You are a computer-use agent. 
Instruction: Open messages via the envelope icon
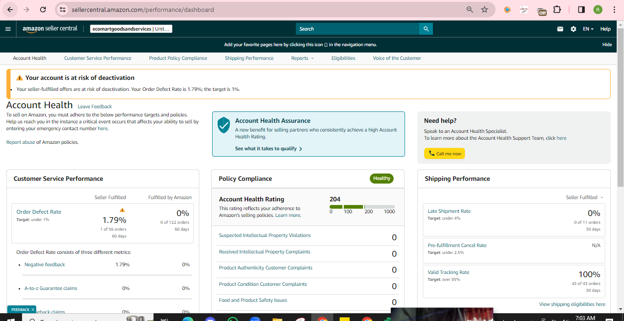(560, 29)
